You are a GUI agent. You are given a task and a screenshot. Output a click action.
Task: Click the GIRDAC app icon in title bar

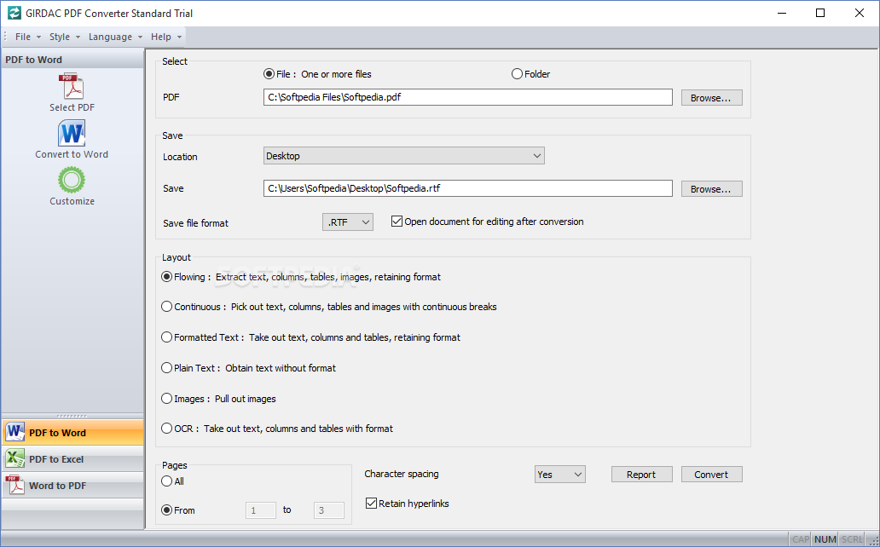click(14, 13)
